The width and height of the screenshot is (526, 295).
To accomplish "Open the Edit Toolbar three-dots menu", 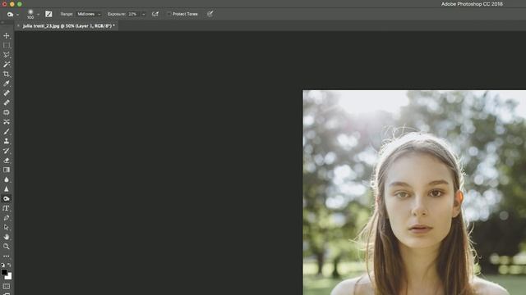I will point(7,256).
